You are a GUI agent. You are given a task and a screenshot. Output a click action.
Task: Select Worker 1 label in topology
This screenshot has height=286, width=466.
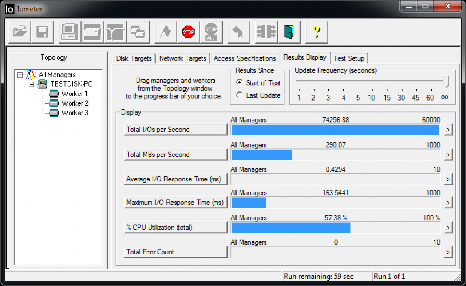click(x=75, y=94)
